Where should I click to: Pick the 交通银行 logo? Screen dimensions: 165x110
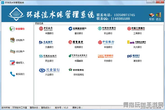coord(46,42)
